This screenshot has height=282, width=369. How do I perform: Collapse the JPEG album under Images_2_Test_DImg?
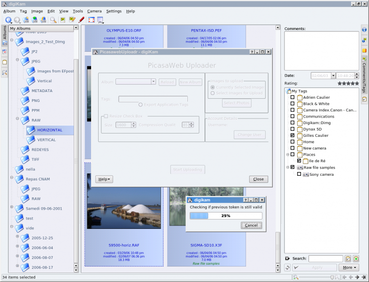(x=17, y=60)
